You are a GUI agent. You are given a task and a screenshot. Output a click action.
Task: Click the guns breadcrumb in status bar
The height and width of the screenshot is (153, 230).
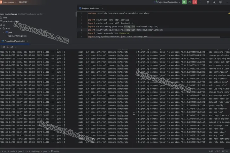click(x=45, y=151)
